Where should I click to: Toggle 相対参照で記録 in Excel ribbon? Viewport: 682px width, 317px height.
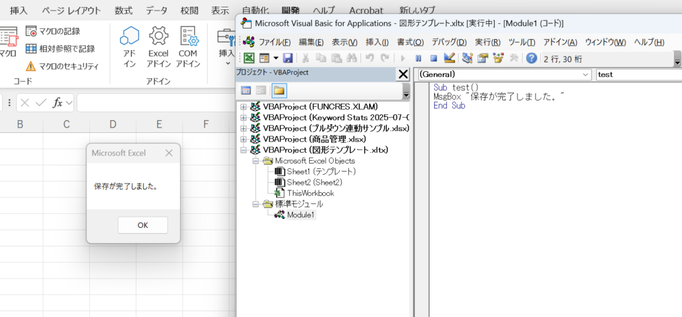(60, 49)
